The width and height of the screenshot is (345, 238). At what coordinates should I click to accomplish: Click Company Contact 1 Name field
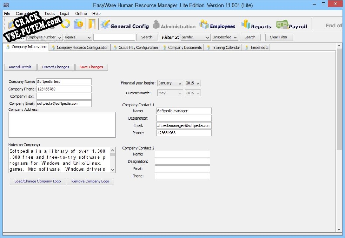pyautogui.click(x=184, y=111)
